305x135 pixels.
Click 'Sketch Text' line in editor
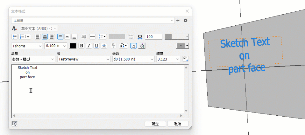click(x=27, y=68)
